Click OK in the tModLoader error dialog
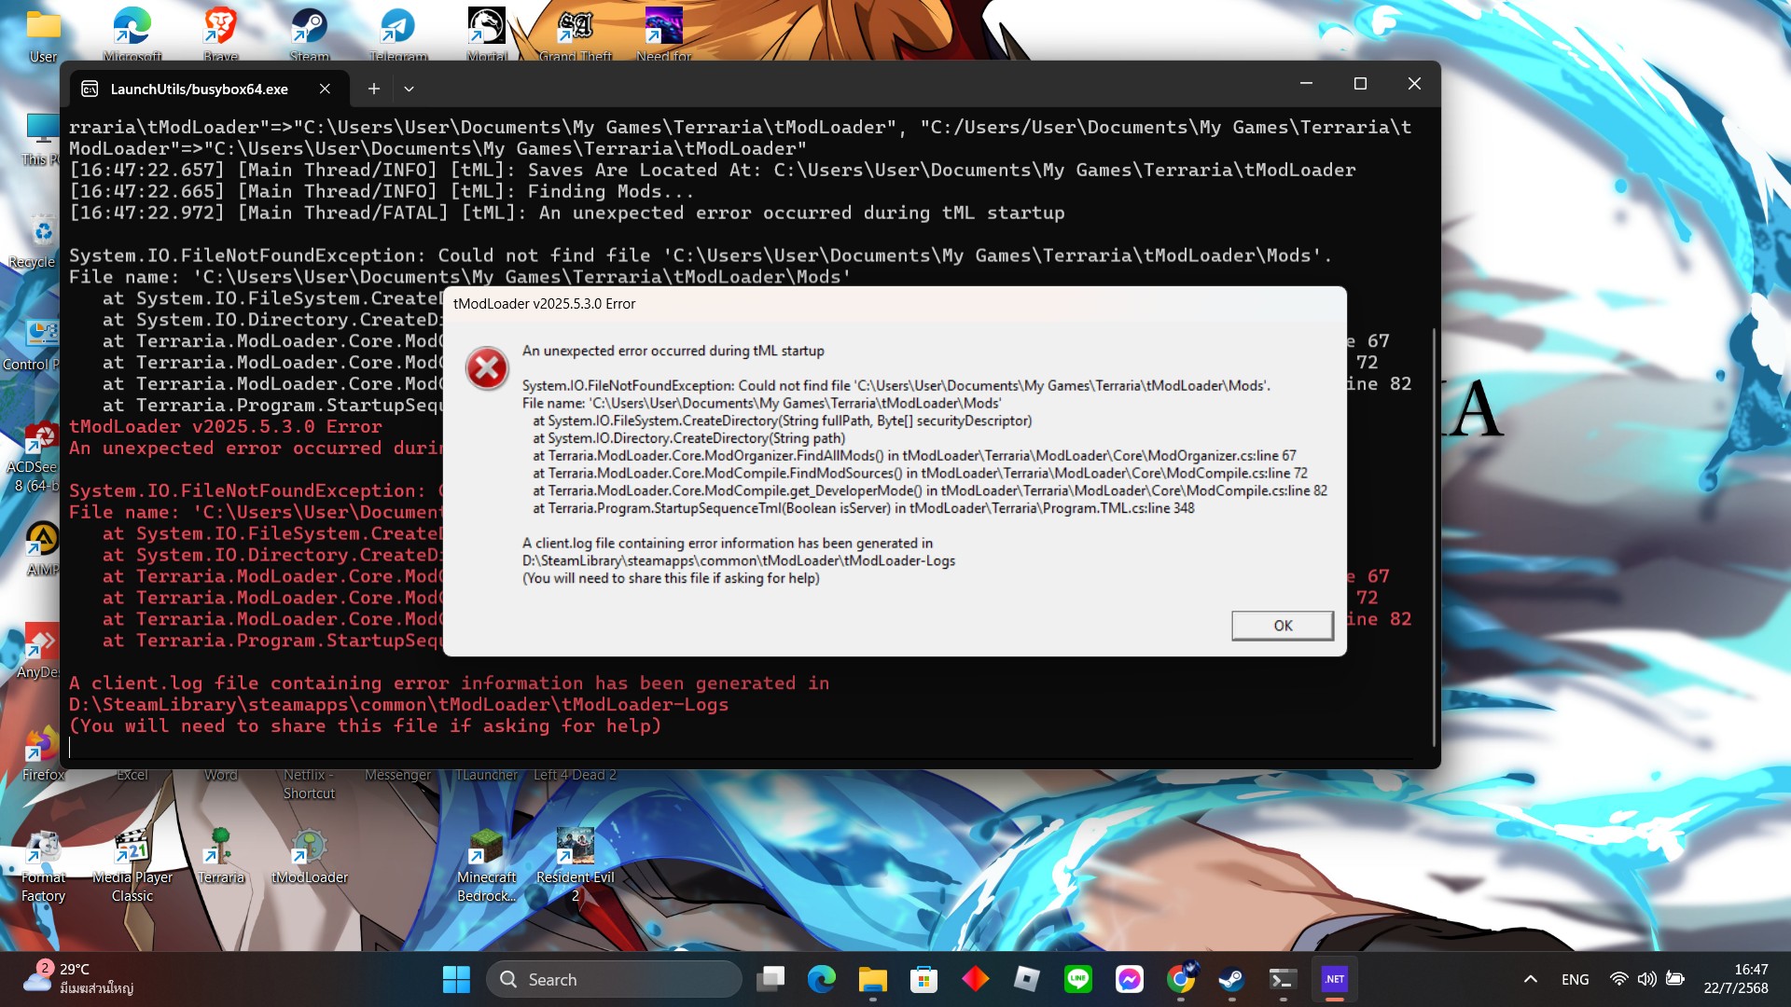 pyautogui.click(x=1283, y=626)
